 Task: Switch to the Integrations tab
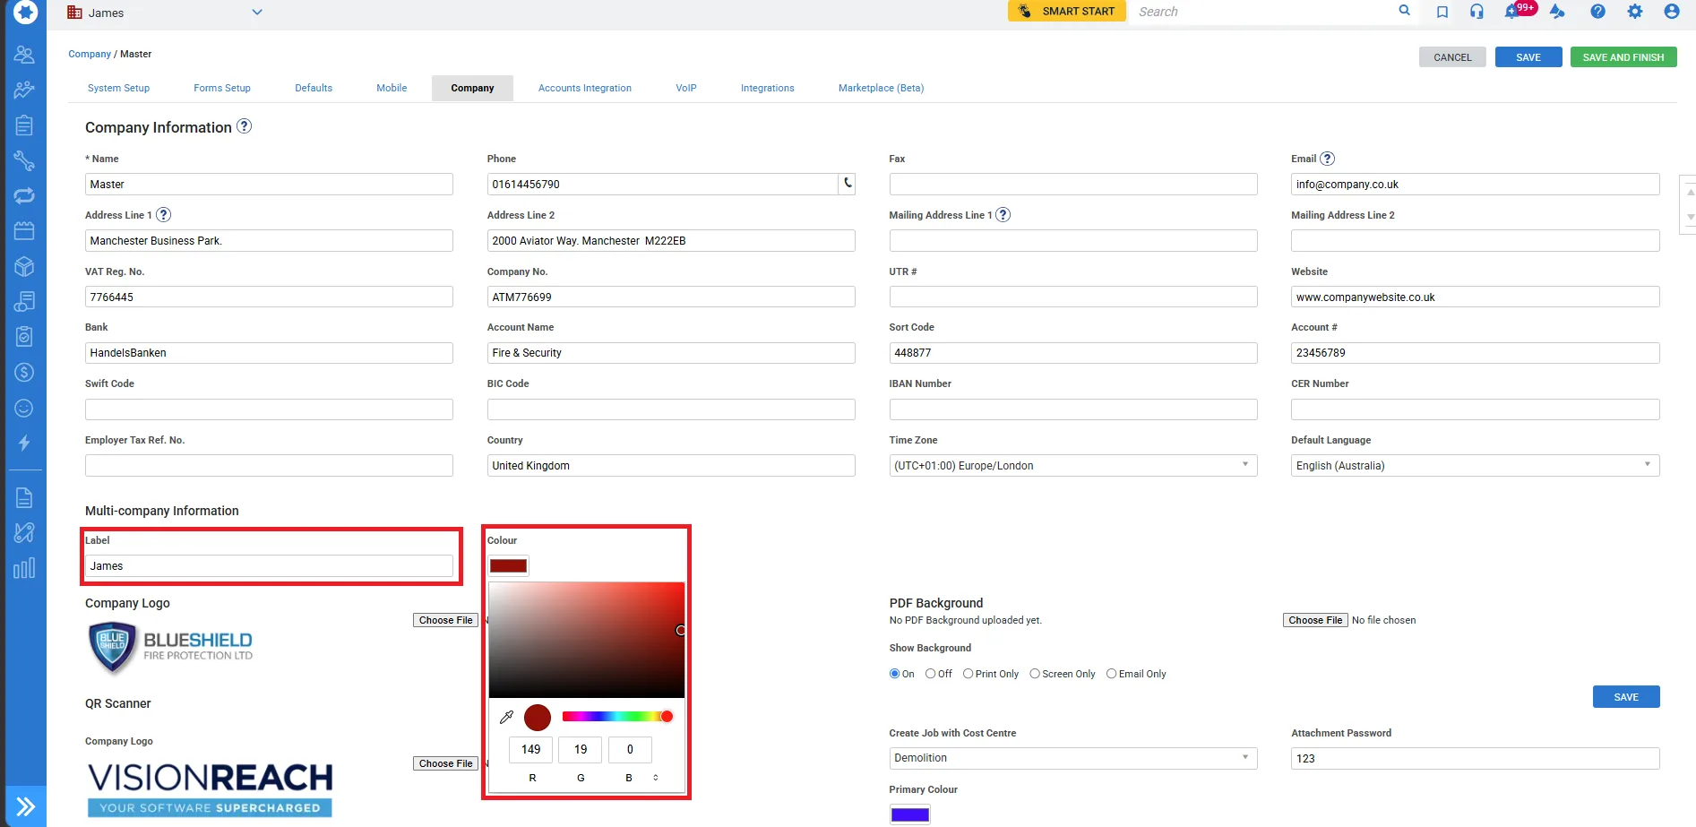pos(768,88)
